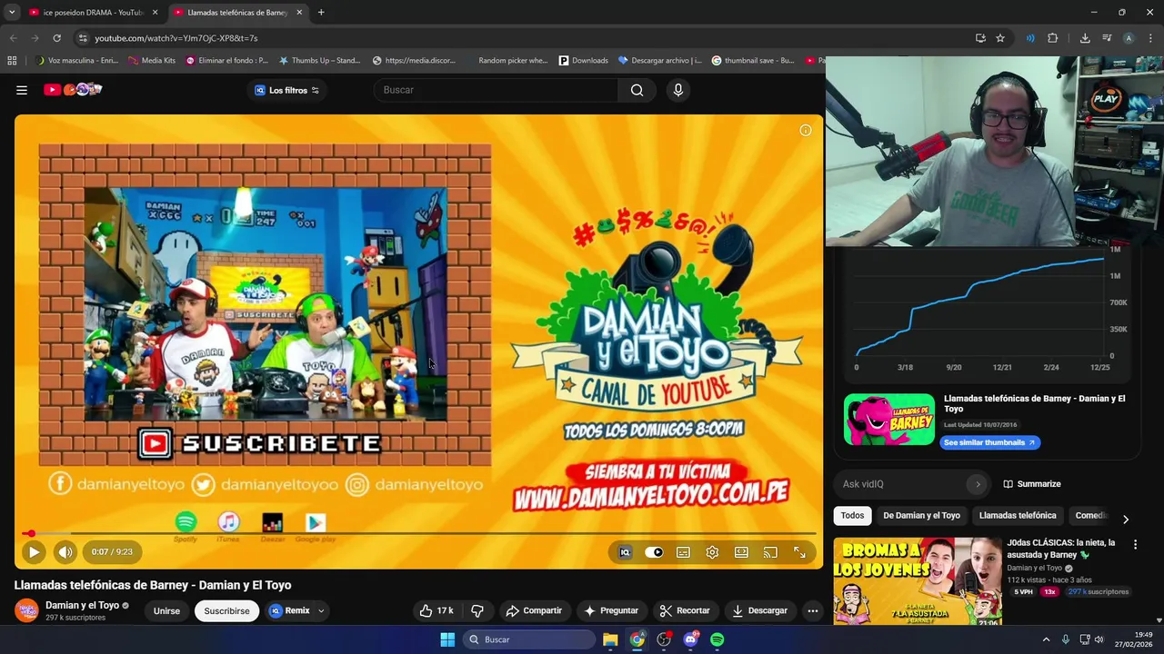The height and width of the screenshot is (654, 1164).
Task: Cast video to a TV
Action: pyautogui.click(x=770, y=551)
